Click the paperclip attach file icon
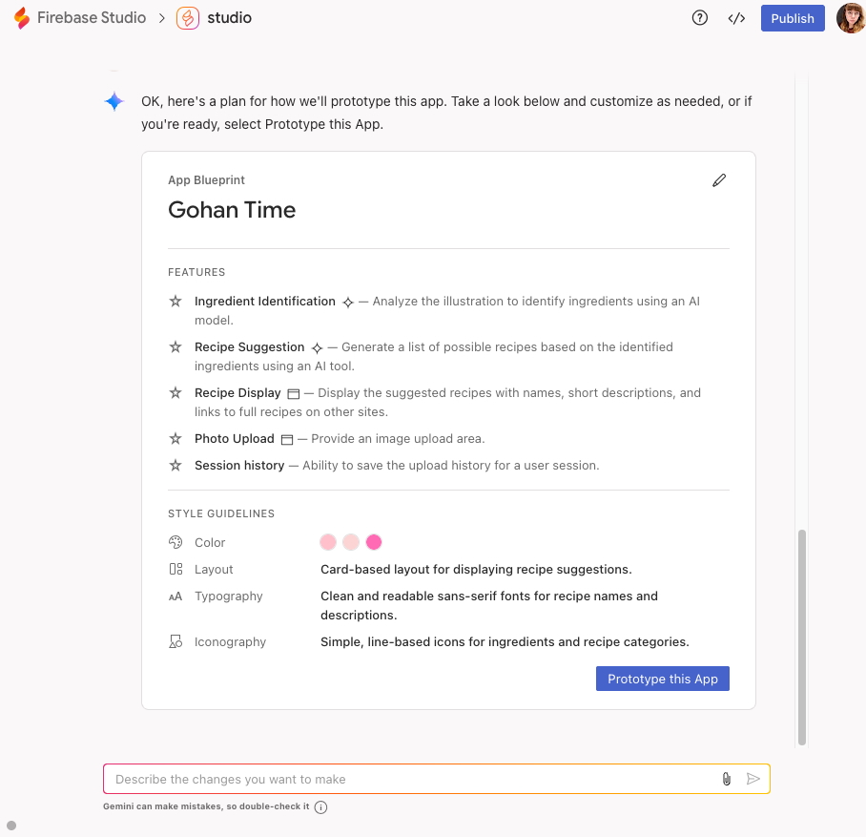Screen dimensions: 866x837 (x=726, y=779)
